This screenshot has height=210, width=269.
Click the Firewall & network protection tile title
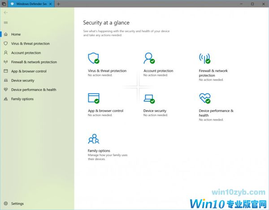tap(213, 73)
